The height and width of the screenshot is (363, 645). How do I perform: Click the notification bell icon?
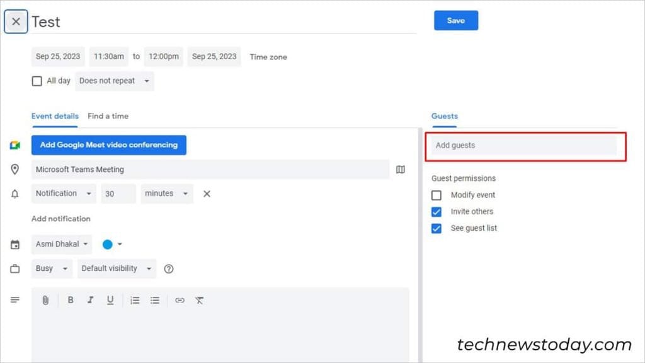15,194
